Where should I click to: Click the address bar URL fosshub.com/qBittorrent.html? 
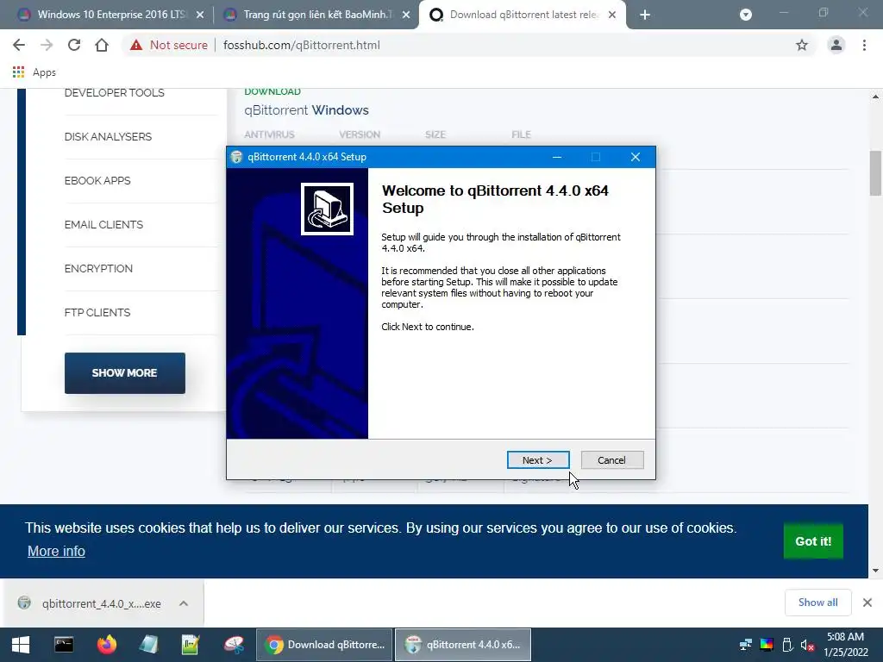(301, 45)
